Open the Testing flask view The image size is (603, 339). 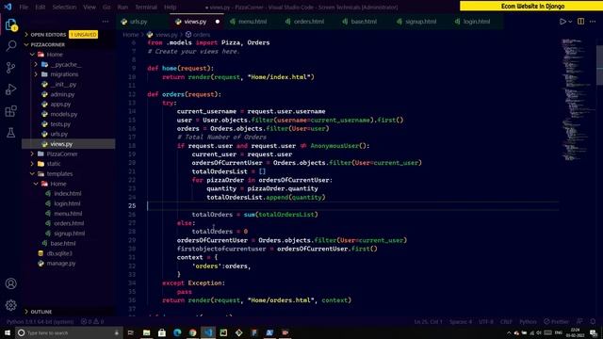(10, 133)
